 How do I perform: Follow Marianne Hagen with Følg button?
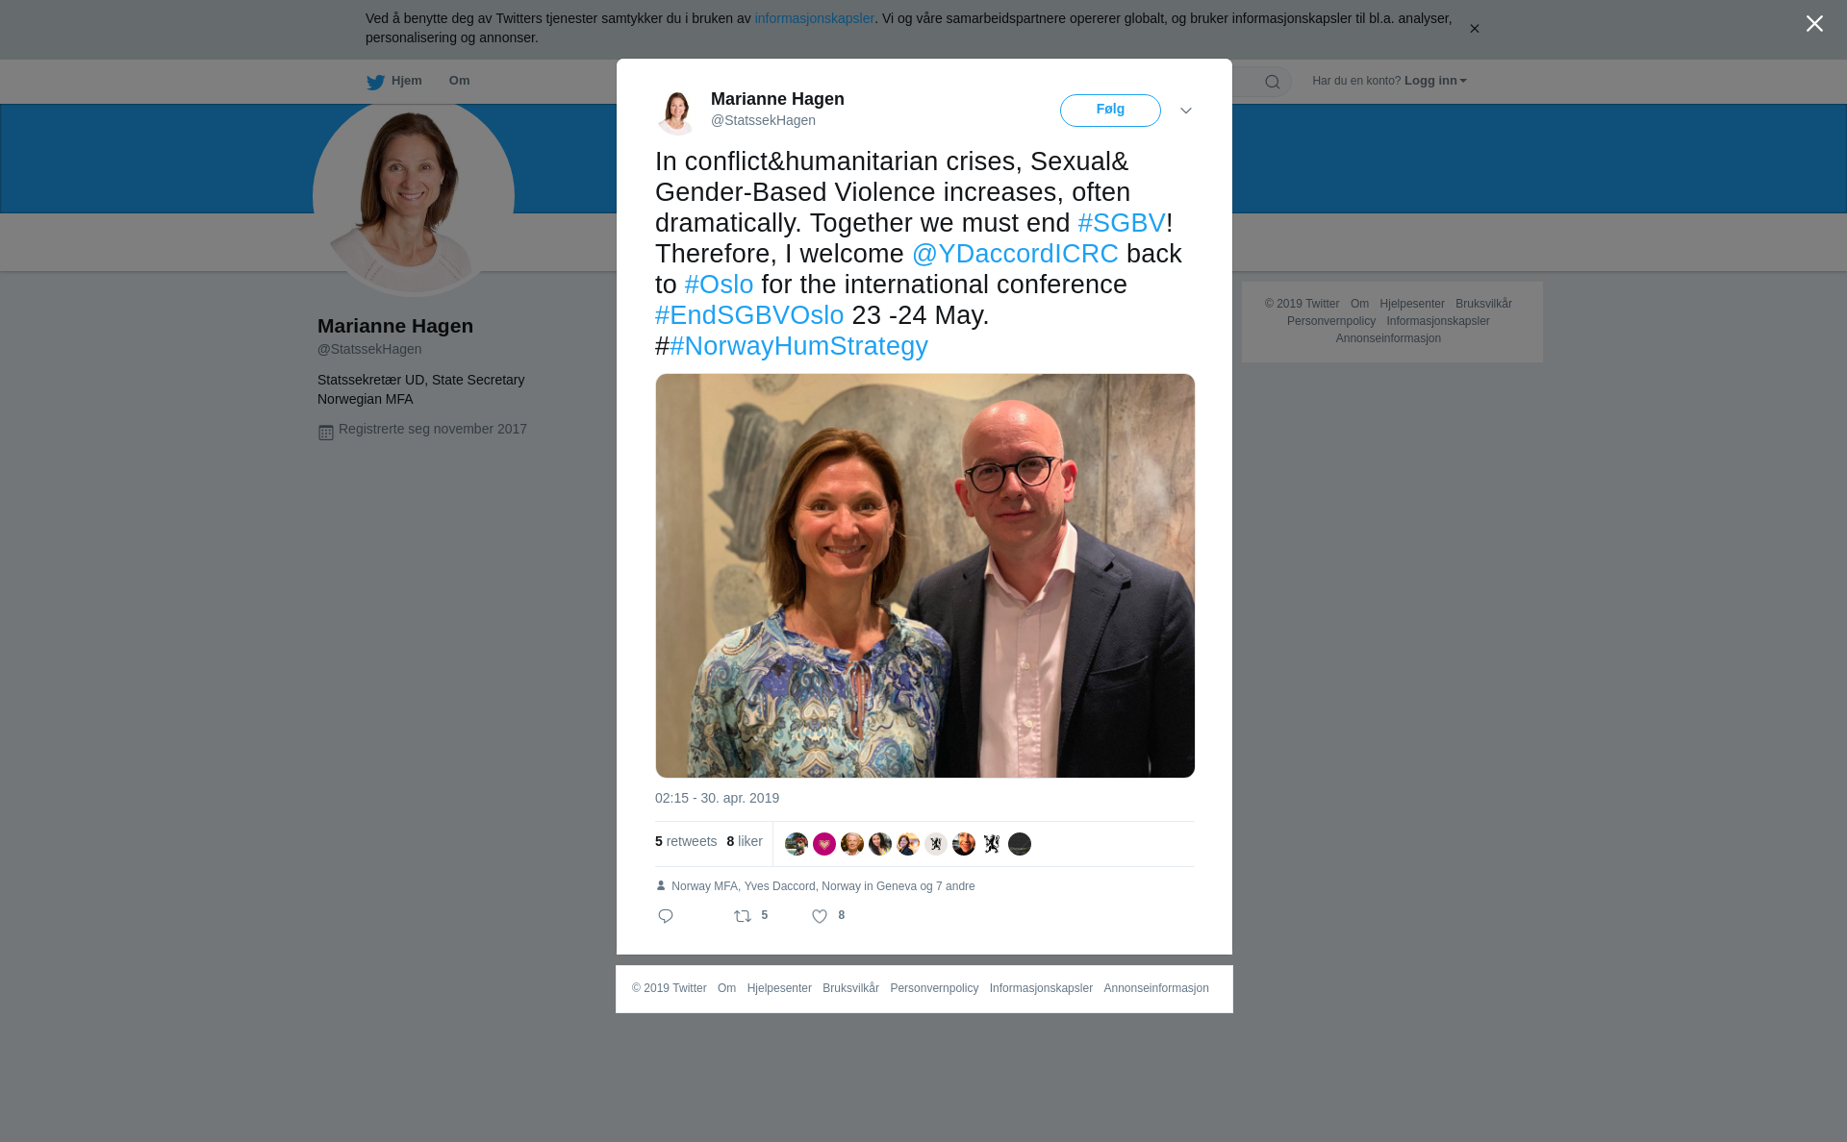[x=1110, y=111]
